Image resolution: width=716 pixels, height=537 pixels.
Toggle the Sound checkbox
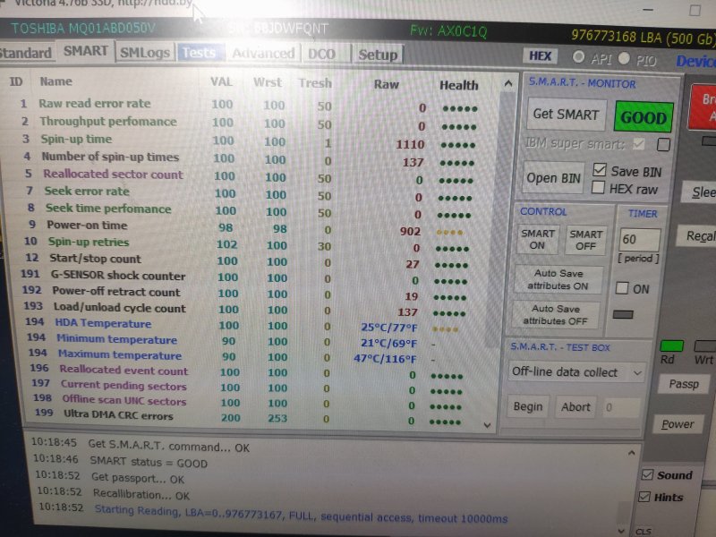tap(647, 475)
